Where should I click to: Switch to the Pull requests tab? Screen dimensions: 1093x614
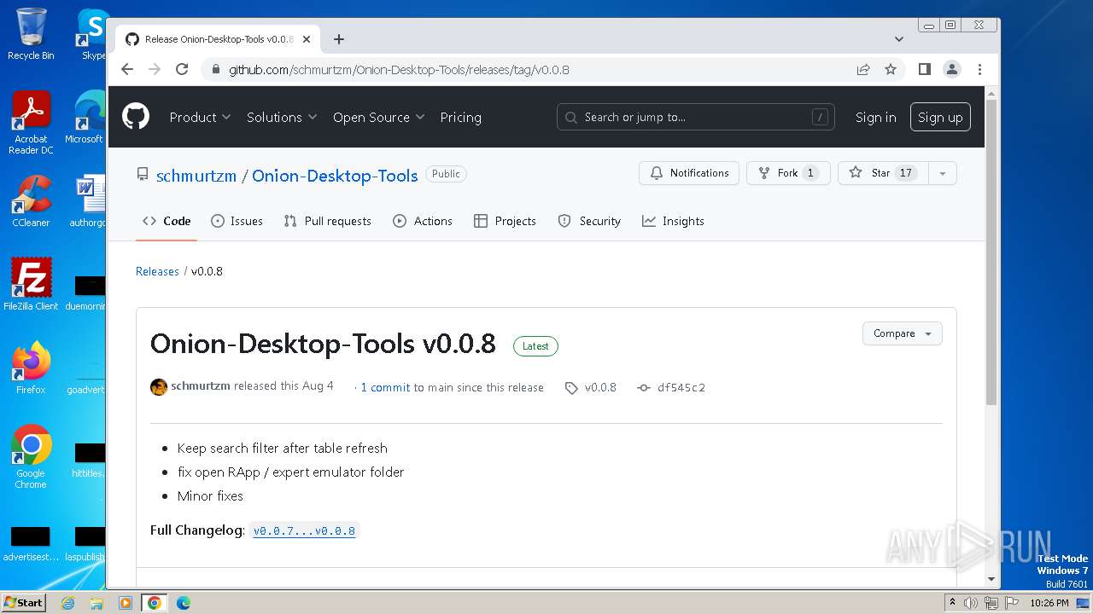coord(328,221)
